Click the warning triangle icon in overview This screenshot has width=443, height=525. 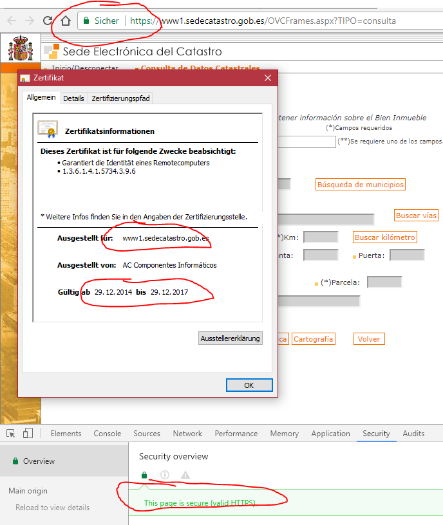pos(185,475)
